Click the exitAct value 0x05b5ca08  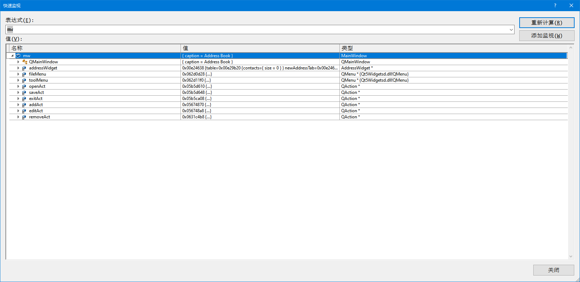click(x=197, y=99)
